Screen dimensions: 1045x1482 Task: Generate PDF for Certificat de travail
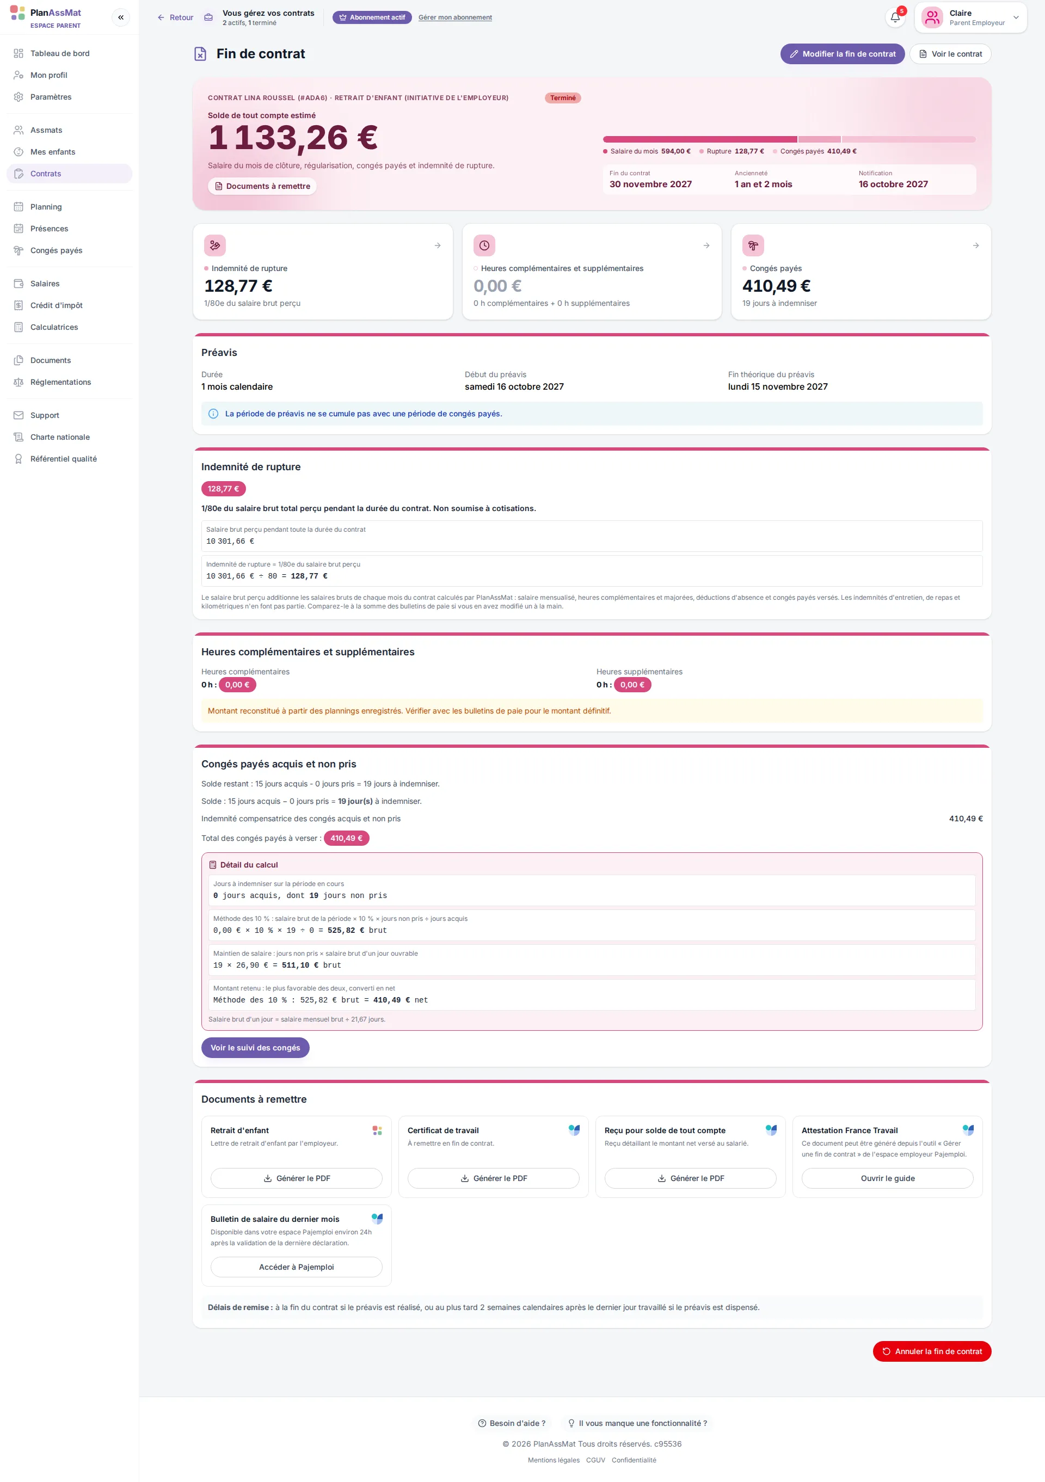(x=493, y=1178)
